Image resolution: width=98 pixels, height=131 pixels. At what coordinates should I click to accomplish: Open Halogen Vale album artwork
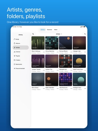79,43
